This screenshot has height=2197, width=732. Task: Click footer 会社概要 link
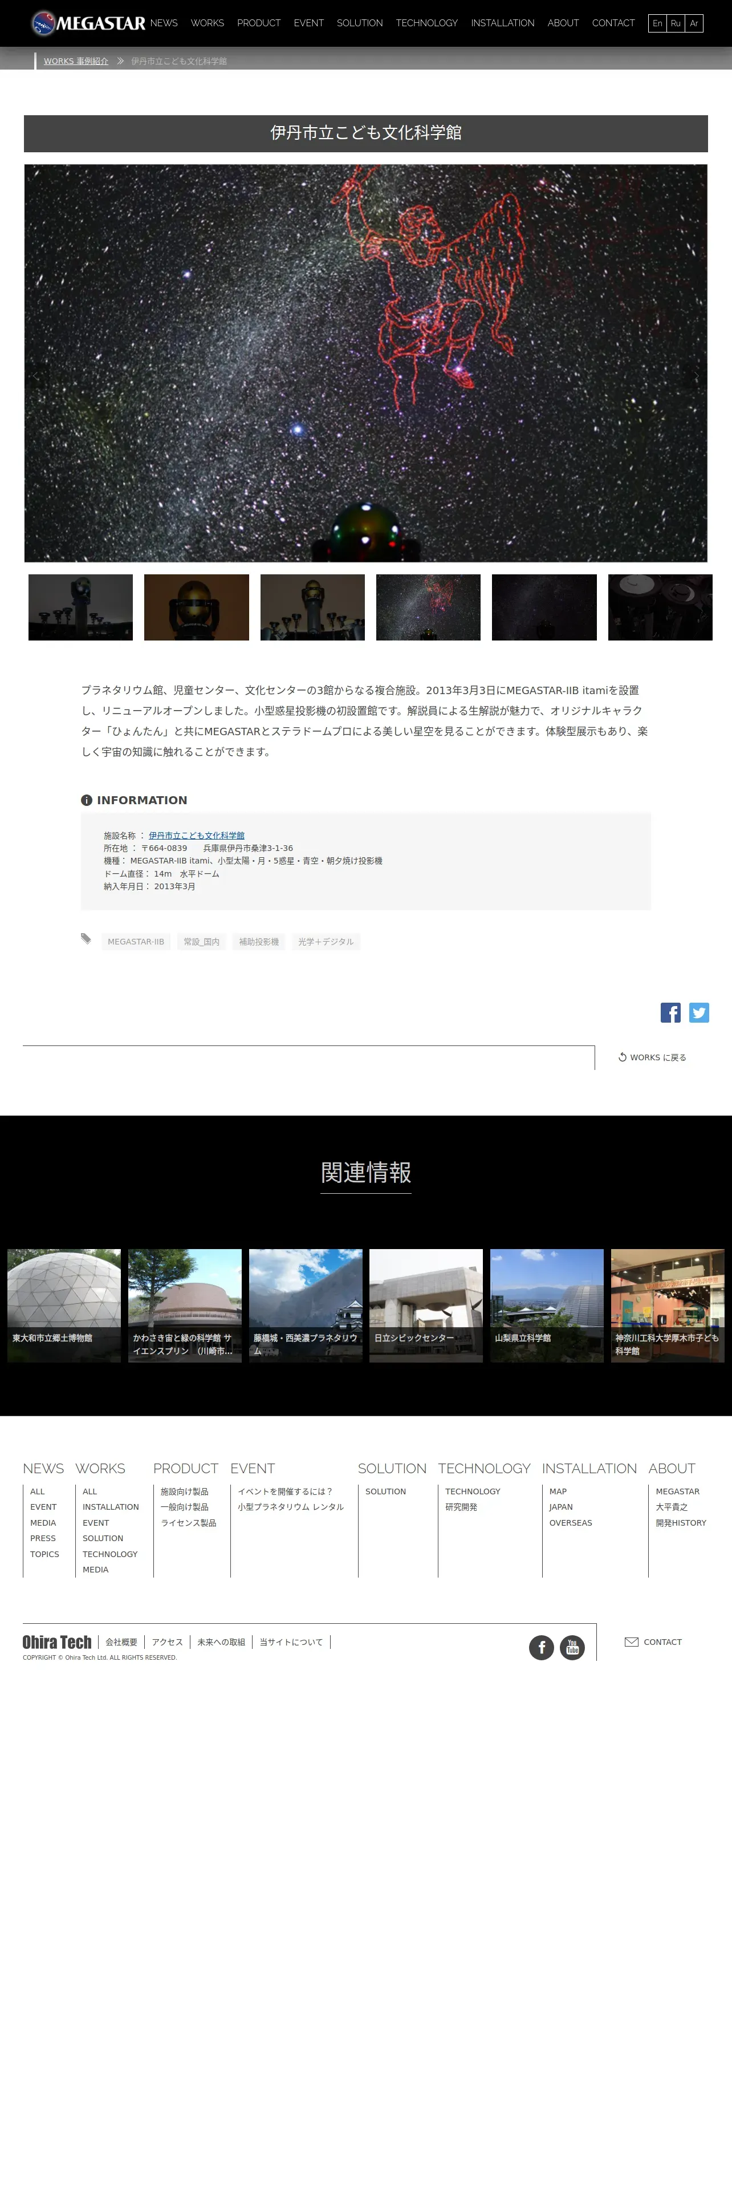[121, 1642]
